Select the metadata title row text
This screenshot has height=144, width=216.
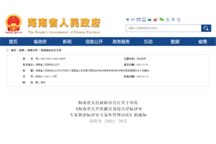pos(92,71)
